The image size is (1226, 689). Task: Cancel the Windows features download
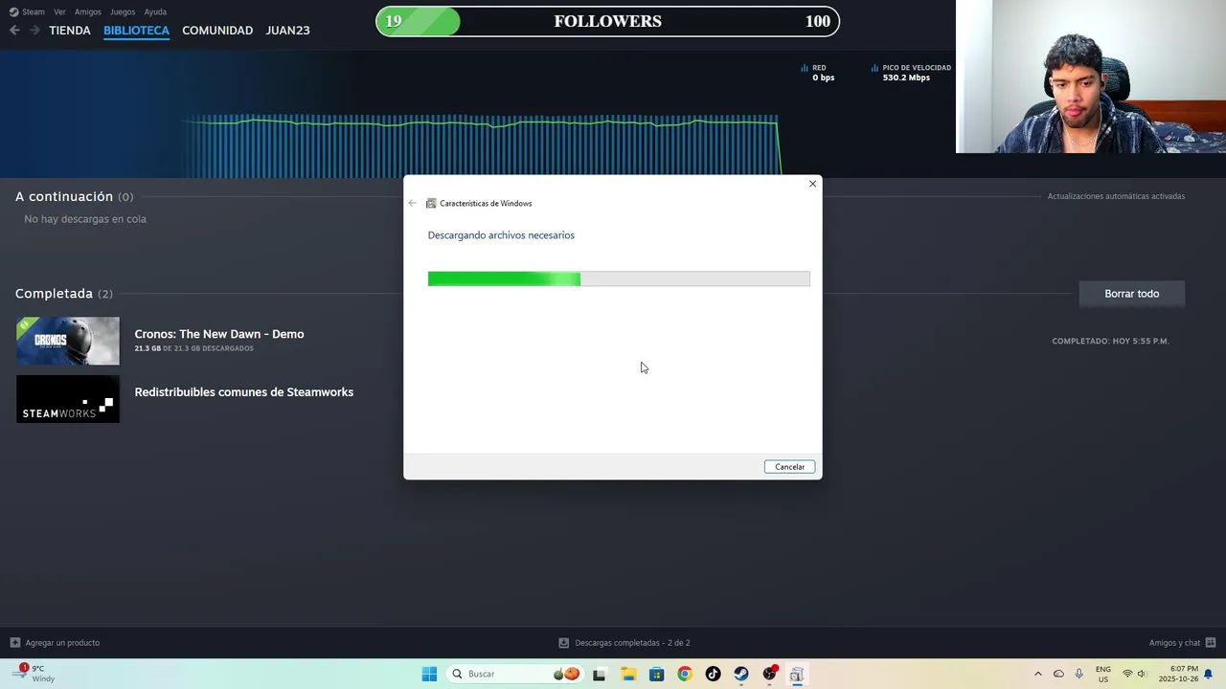[790, 467]
